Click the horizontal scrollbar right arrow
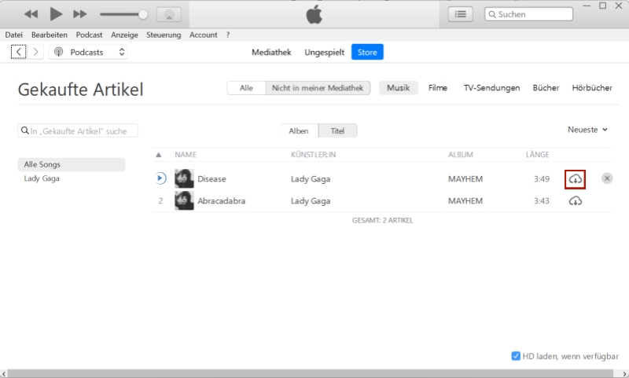 pos(625,374)
